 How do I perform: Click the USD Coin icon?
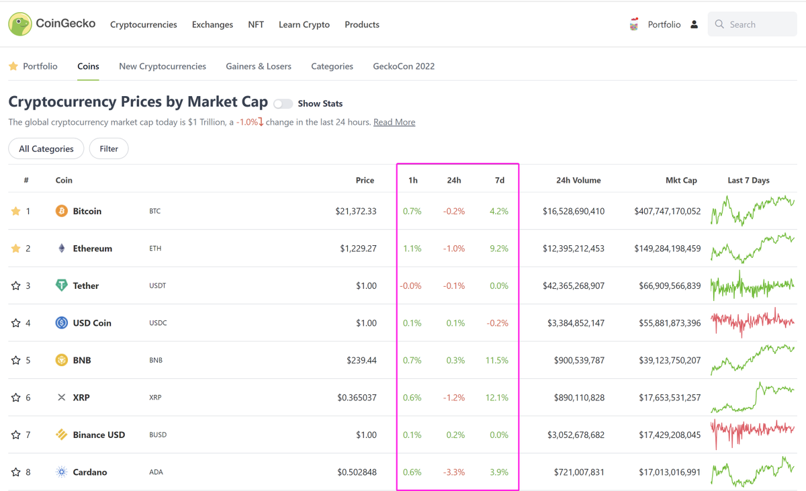tap(61, 323)
